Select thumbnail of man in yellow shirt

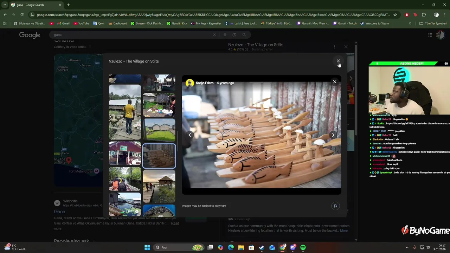pyautogui.click(x=125, y=112)
